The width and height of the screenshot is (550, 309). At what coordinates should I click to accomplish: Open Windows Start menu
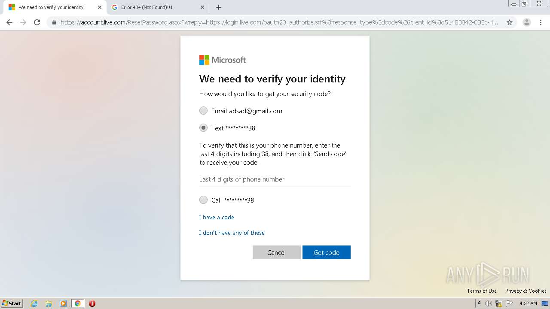(x=12, y=303)
